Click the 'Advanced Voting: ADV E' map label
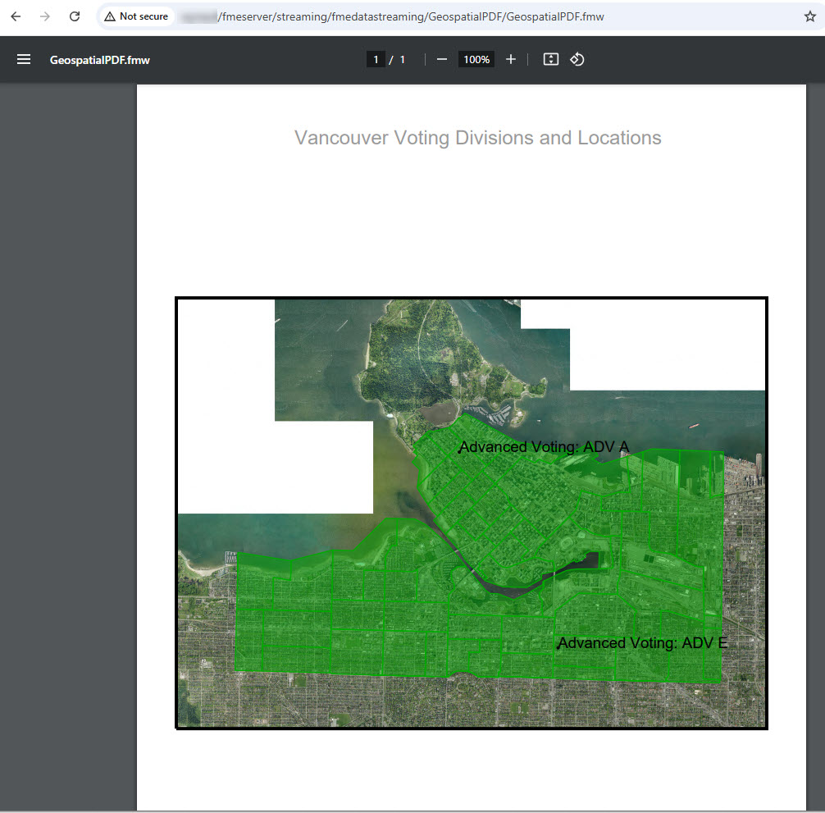The width and height of the screenshot is (825, 813). point(643,643)
